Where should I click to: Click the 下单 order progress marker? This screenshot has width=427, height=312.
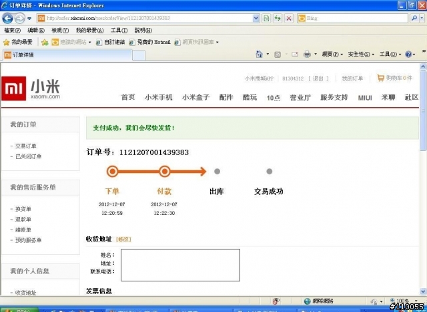112,172
